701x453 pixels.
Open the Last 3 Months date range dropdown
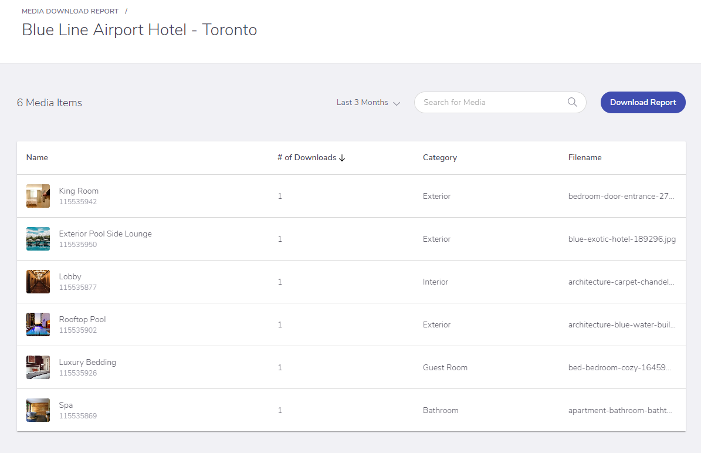tap(368, 103)
